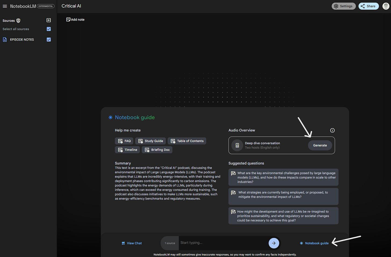391x257 pixels.
Task: Select question about key environmental challenges
Action: [283, 177]
